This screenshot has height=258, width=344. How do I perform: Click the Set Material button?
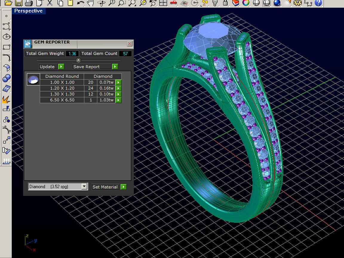coord(105,187)
